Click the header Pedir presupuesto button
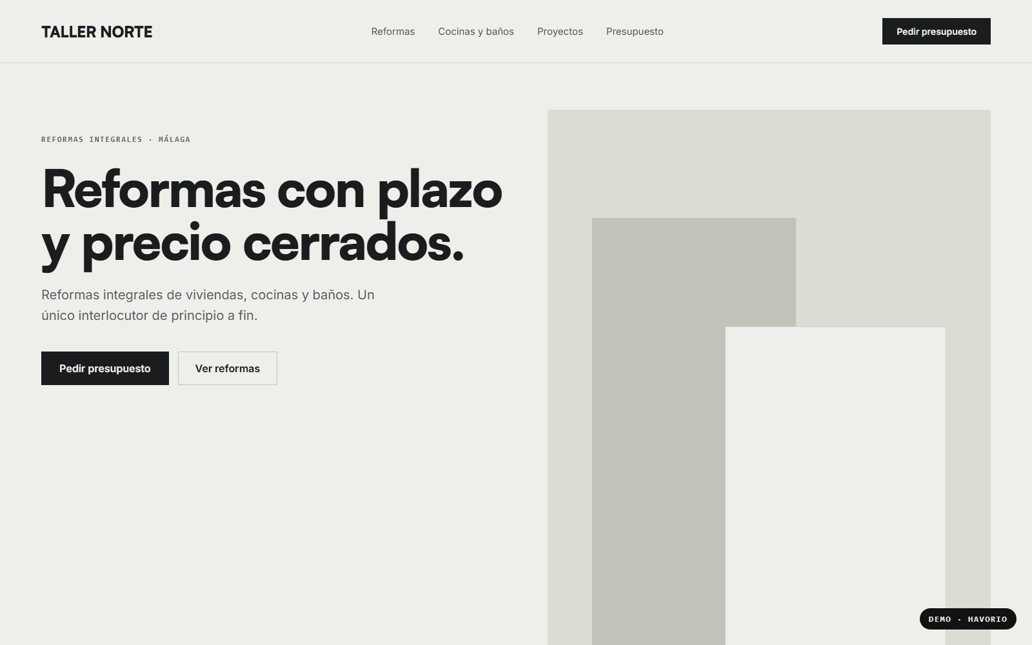The image size is (1032, 645). tap(936, 32)
